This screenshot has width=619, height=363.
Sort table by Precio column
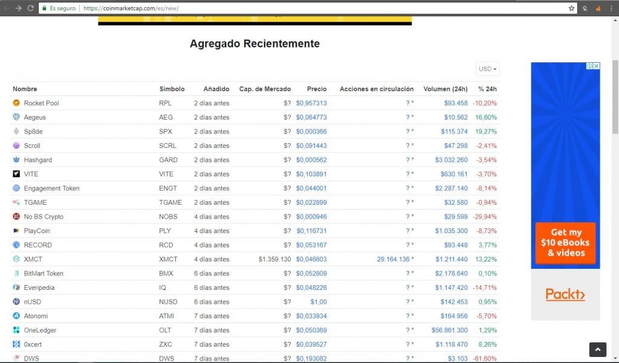(317, 89)
